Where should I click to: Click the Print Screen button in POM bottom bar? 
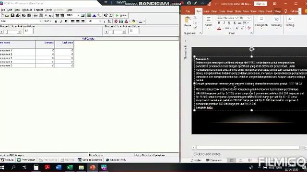click(26, 160)
